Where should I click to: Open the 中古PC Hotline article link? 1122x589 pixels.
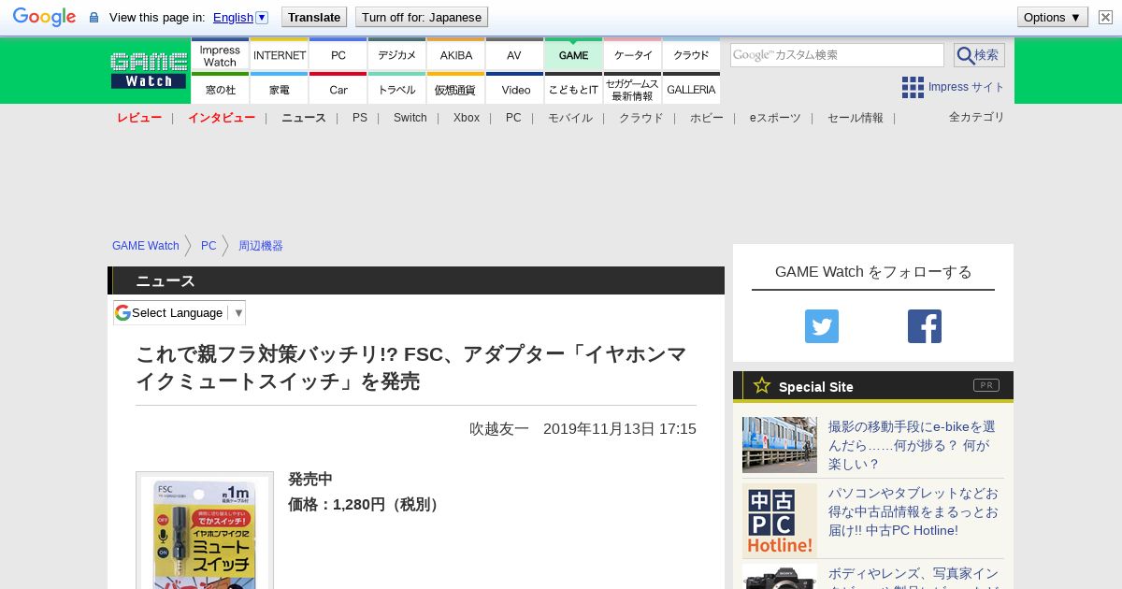pyautogui.click(x=913, y=511)
